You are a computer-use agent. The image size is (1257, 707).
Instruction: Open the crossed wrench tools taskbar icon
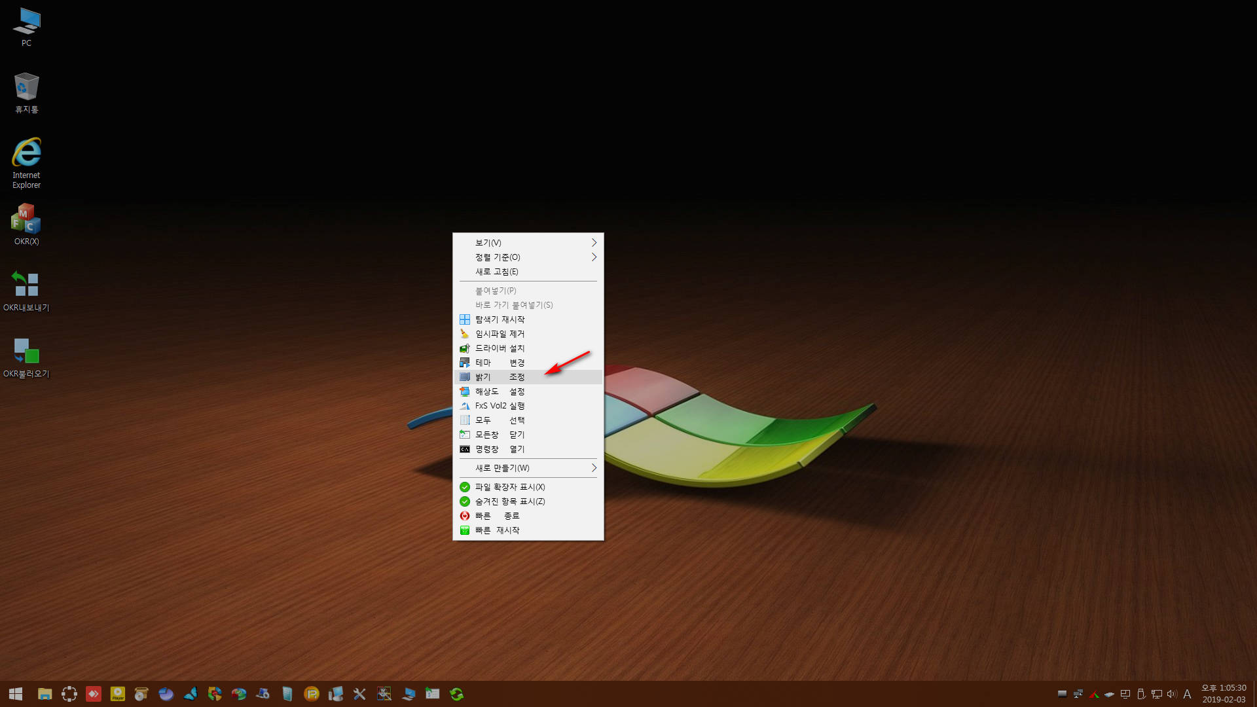pyautogui.click(x=359, y=694)
